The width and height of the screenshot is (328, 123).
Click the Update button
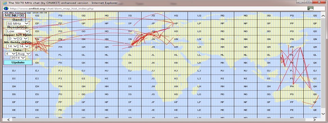tap(18, 63)
